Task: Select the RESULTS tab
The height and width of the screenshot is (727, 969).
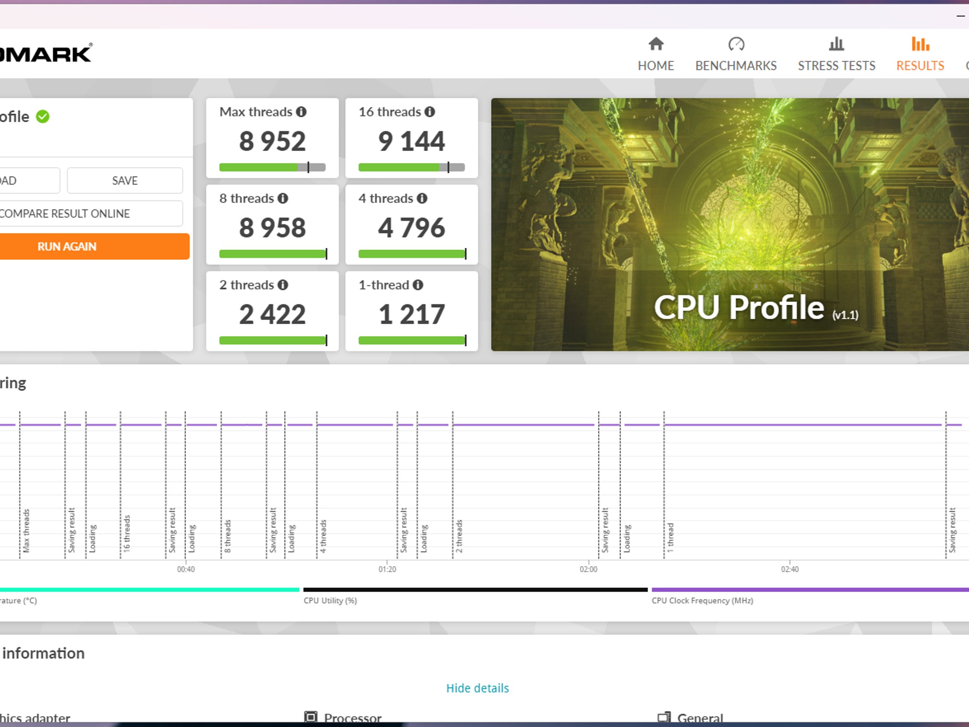Action: coord(920,54)
